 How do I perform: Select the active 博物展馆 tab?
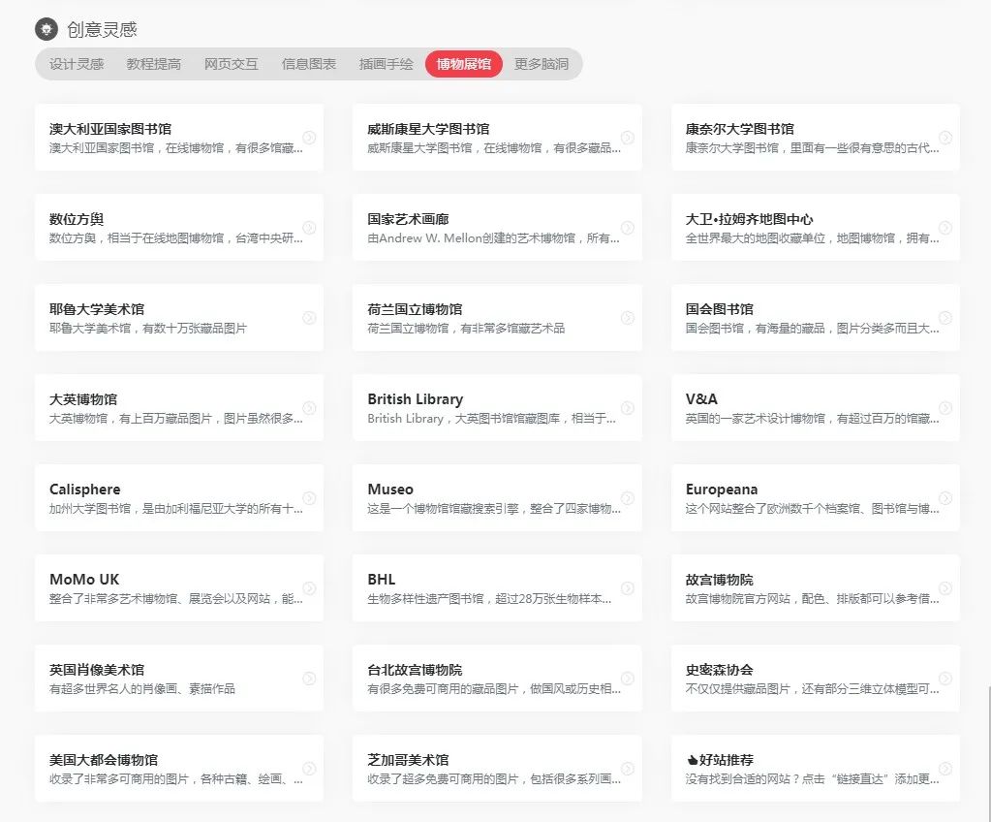[464, 64]
